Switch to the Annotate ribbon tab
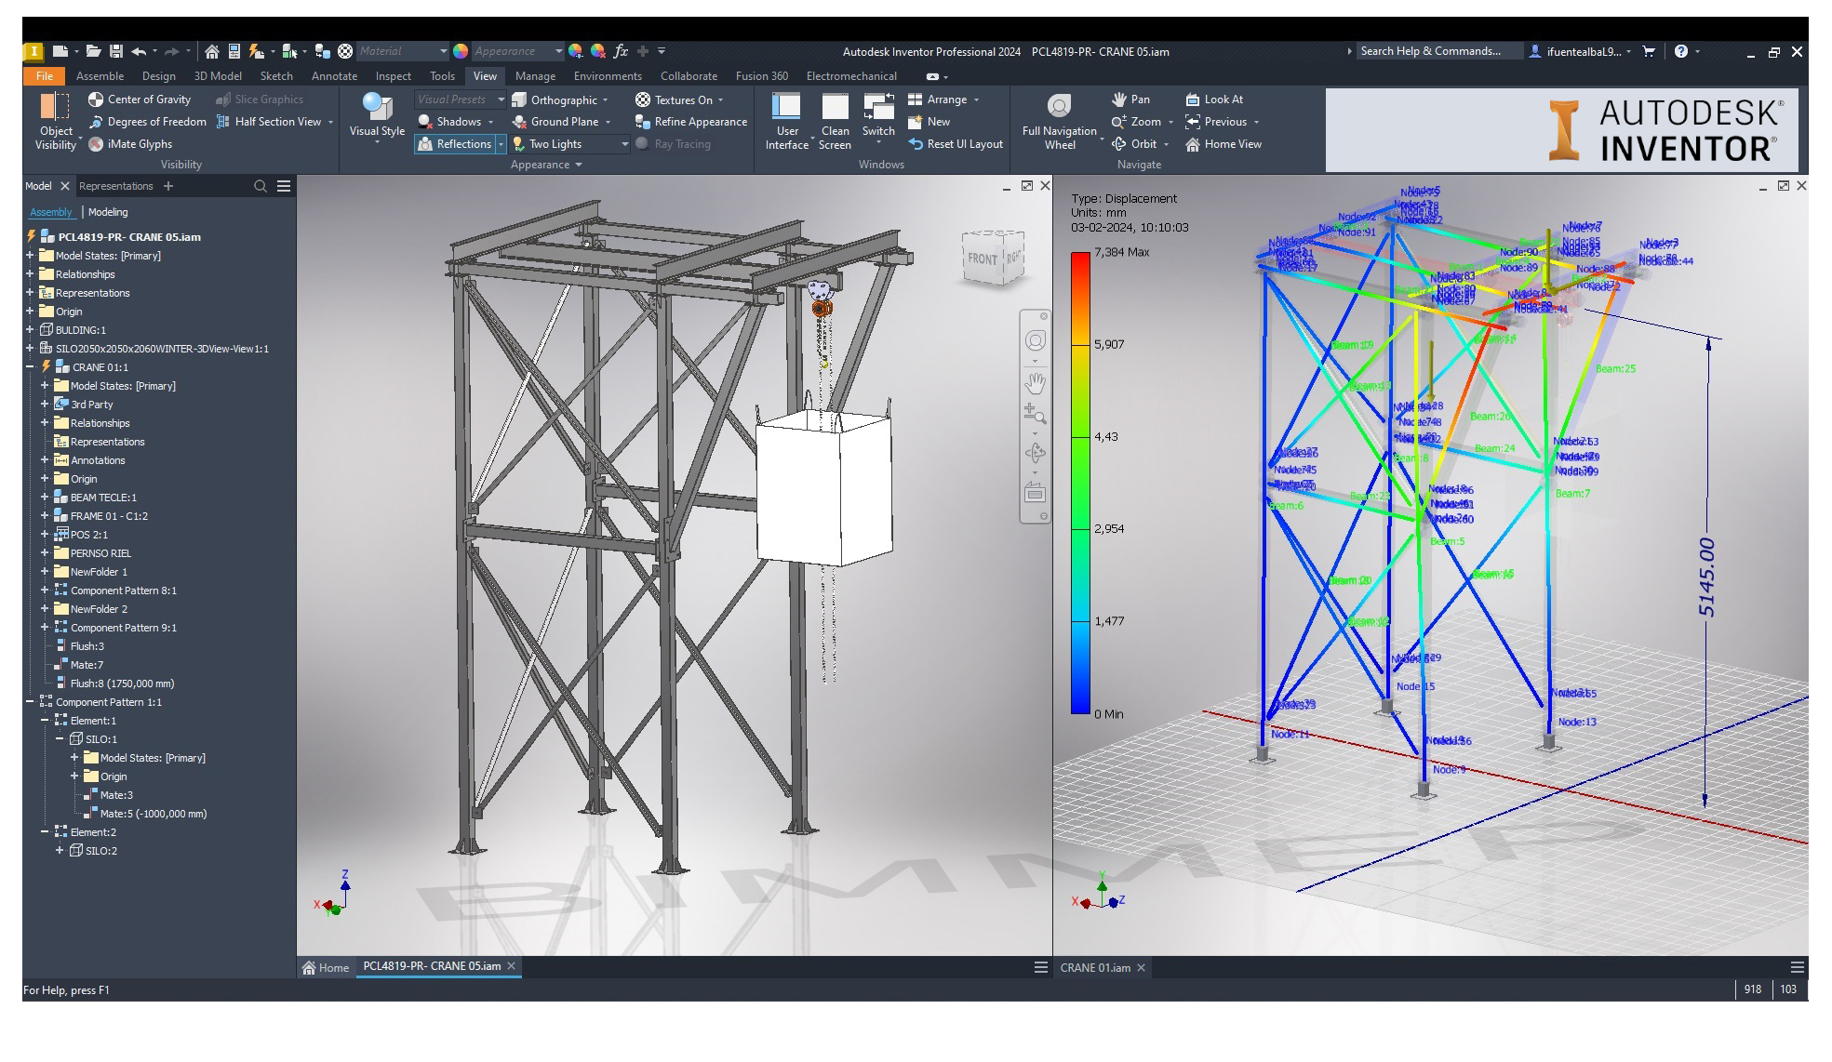 (x=333, y=75)
